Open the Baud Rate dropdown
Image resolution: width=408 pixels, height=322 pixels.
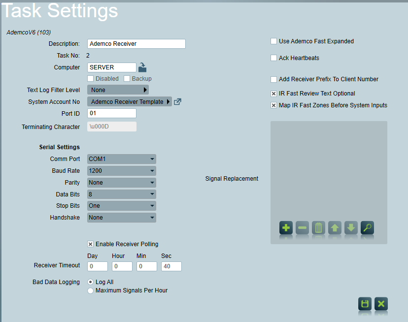122,171
